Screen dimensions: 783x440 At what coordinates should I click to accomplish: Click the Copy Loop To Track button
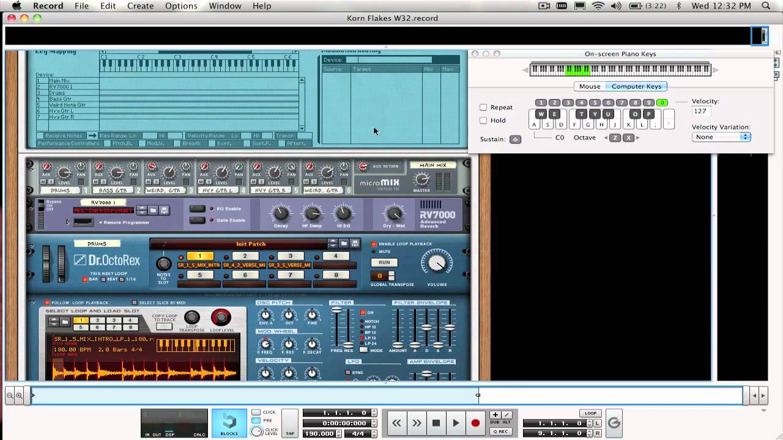point(164,326)
